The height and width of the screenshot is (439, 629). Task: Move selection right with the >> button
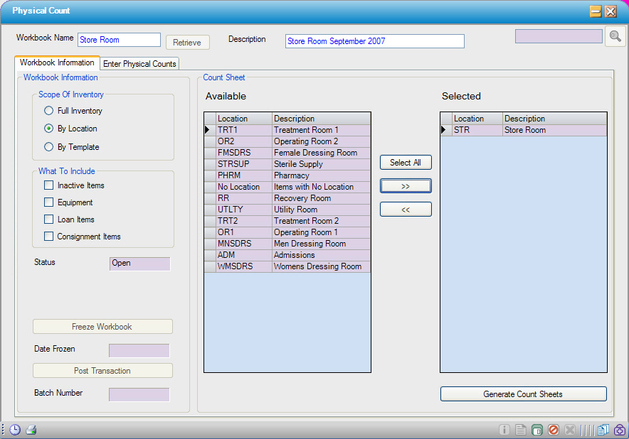pyautogui.click(x=406, y=186)
